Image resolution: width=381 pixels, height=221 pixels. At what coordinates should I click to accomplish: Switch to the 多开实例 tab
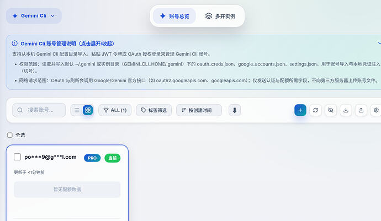pyautogui.click(x=220, y=16)
